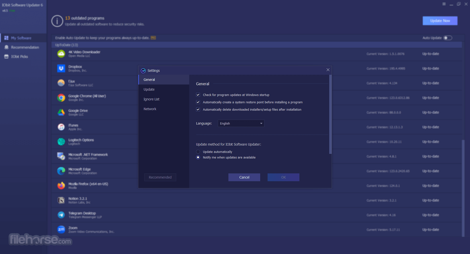The width and height of the screenshot is (470, 254).
Task: Open My Software in the sidebar
Action: point(23,38)
